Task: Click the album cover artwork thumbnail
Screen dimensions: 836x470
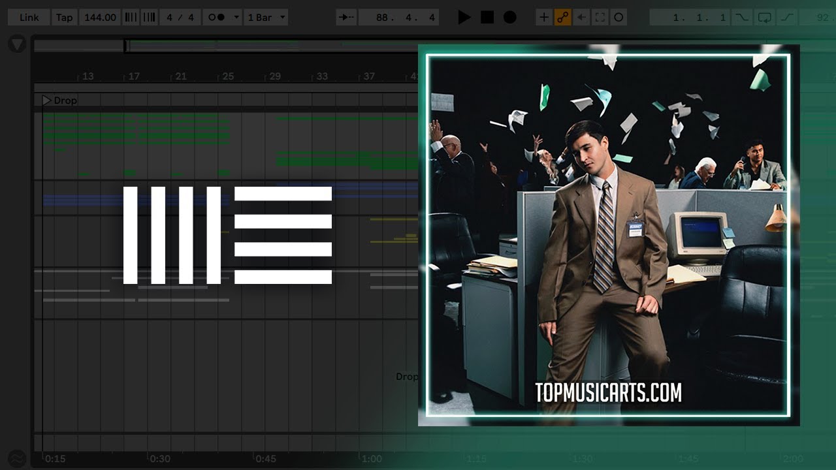Action: point(609,235)
